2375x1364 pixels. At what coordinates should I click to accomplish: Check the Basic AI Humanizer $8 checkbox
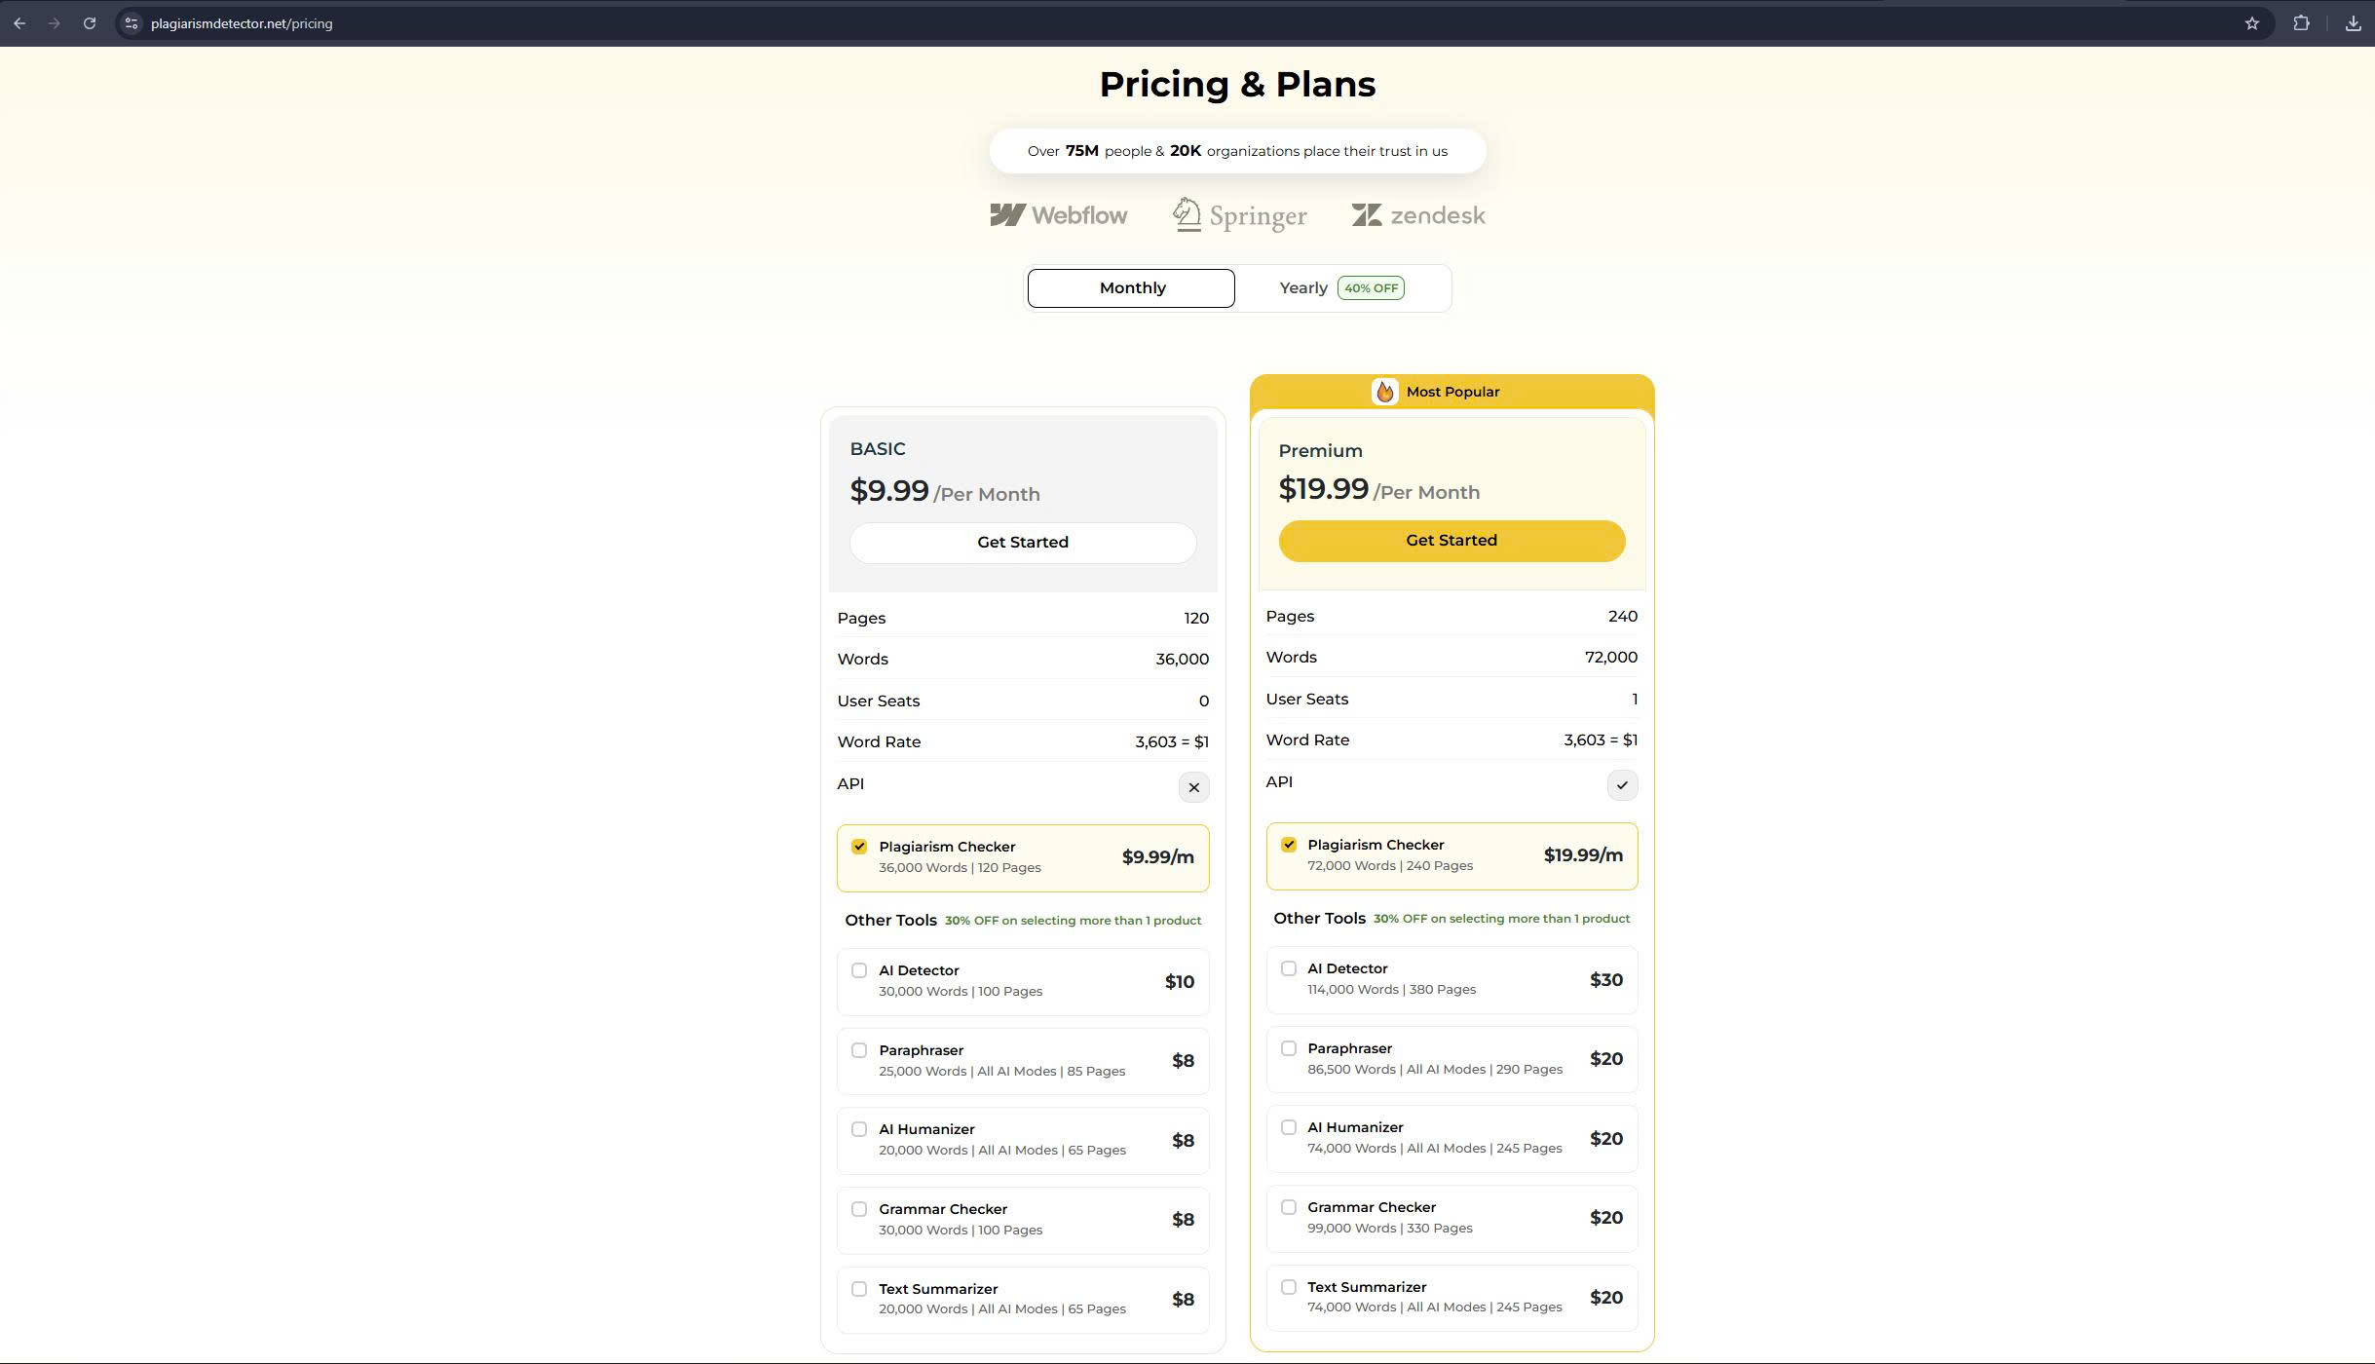[859, 1129]
